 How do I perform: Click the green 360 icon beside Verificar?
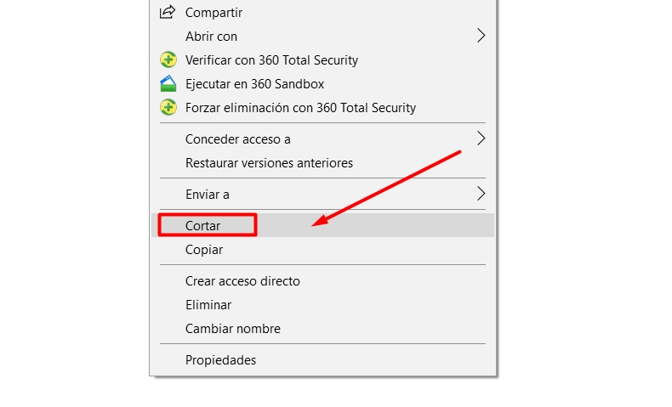[168, 59]
